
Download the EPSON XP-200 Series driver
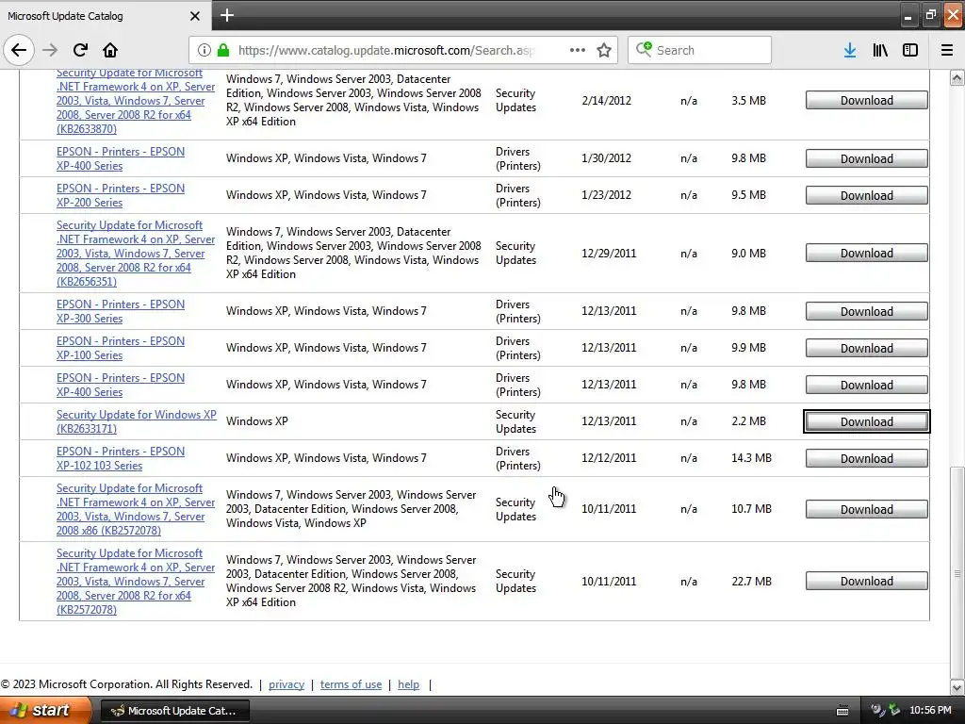click(867, 195)
